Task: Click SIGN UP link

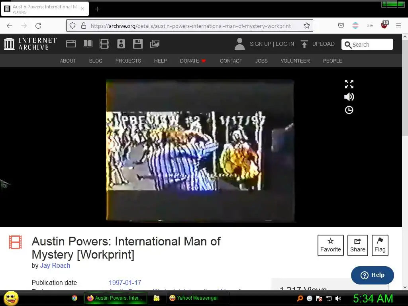Action: click(260, 44)
